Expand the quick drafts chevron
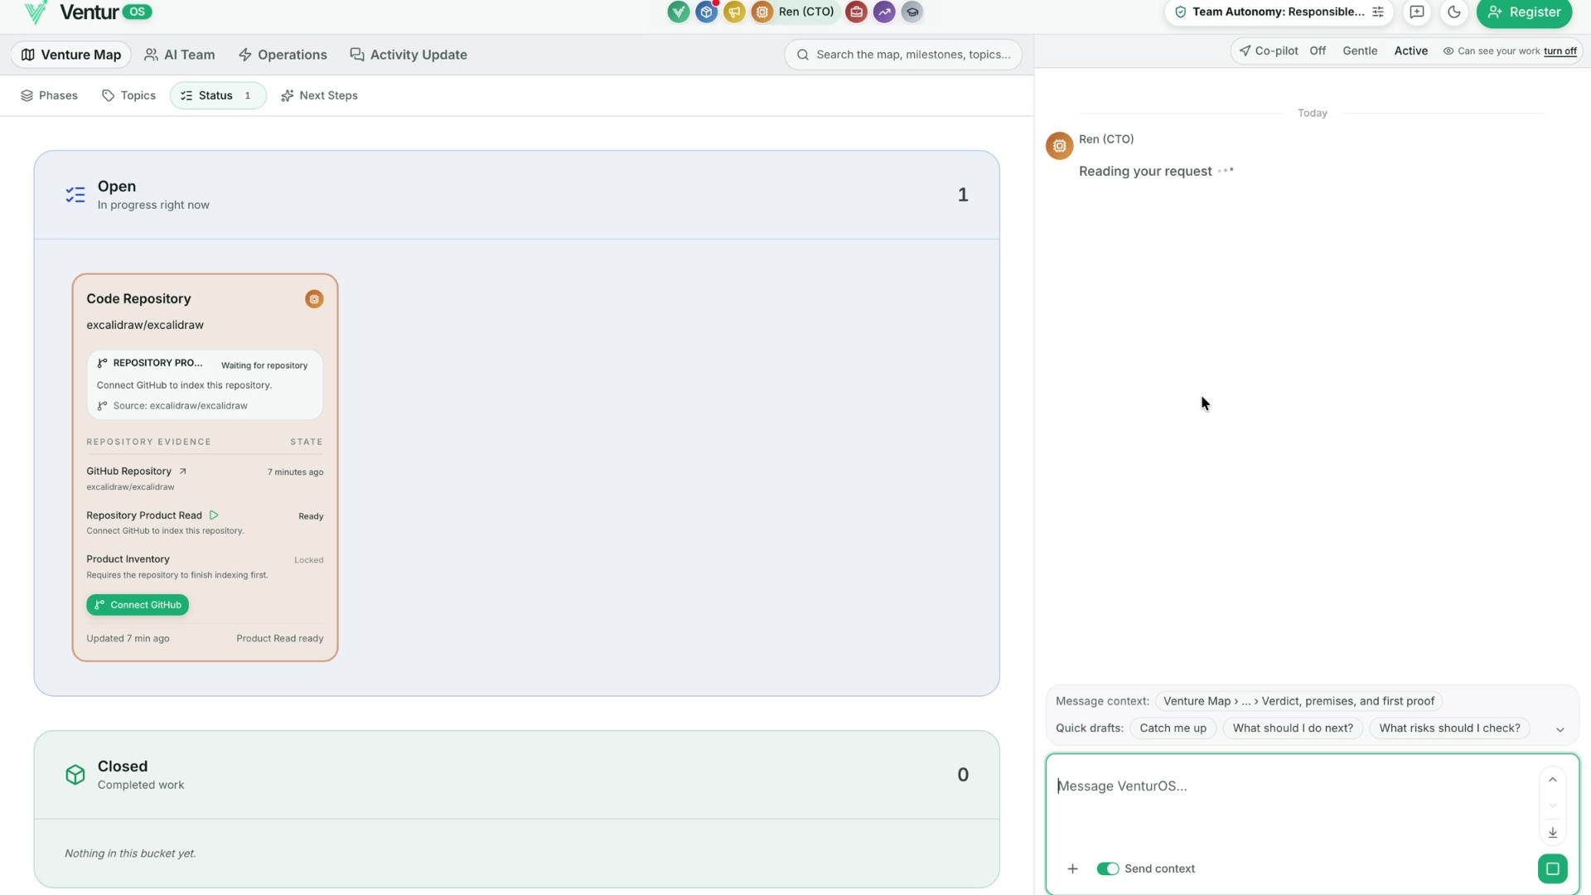The image size is (1591, 895). click(1560, 729)
